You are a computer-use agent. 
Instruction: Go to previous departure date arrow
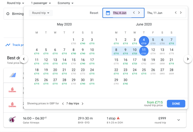click(x=134, y=13)
